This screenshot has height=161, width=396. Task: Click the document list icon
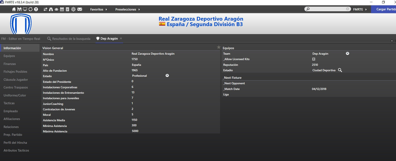67,9
